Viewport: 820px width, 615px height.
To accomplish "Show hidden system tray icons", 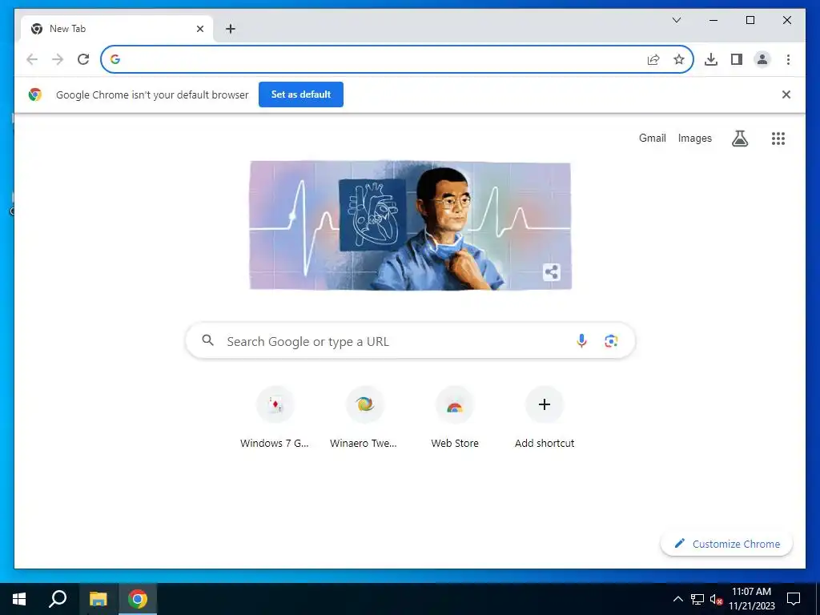I will (x=677, y=599).
